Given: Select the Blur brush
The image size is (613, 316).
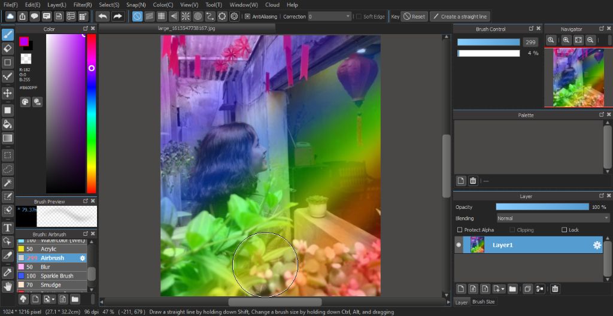Looking at the screenshot, I should tap(52, 267).
